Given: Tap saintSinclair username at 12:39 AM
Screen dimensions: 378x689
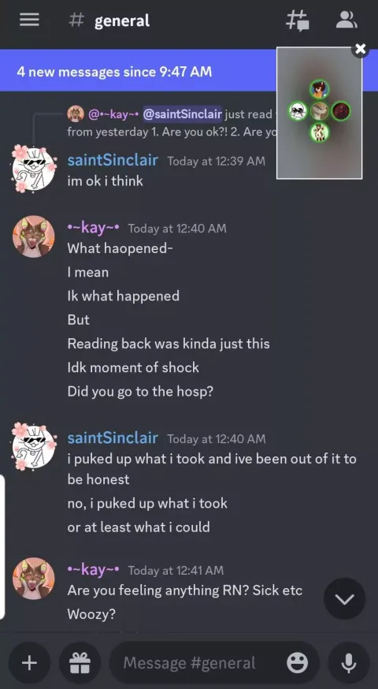Looking at the screenshot, I should point(113,160).
